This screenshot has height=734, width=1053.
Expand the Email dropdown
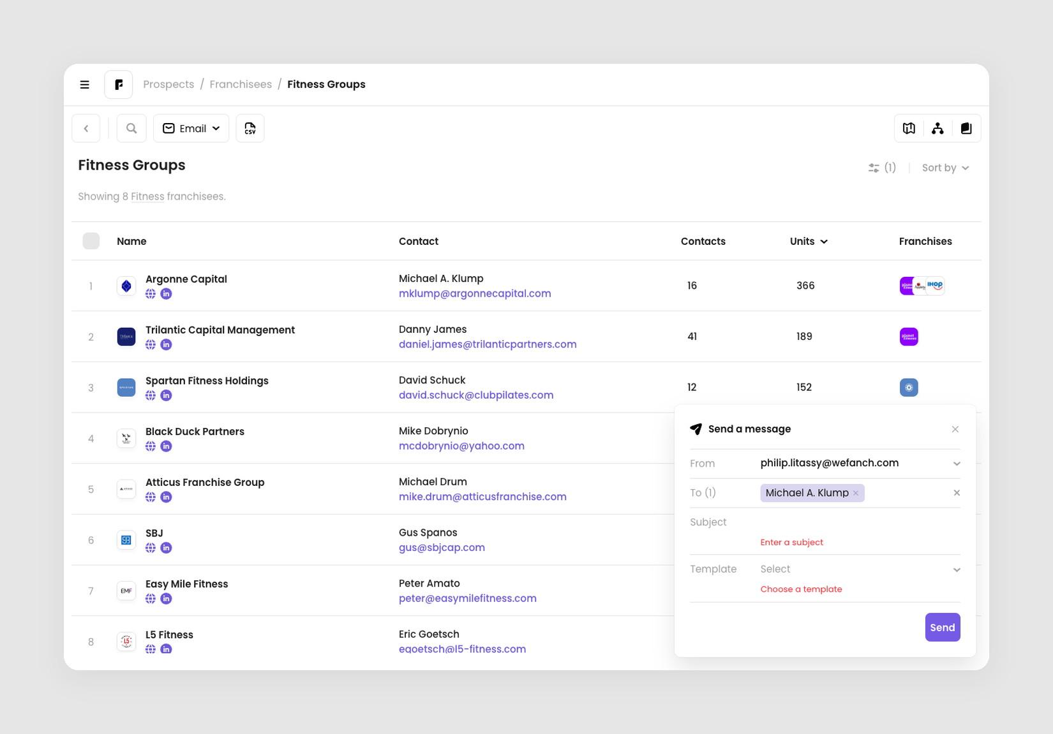[x=191, y=128]
